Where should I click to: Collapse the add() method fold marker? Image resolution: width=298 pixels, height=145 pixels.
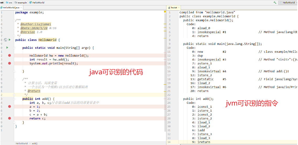coord(14,99)
